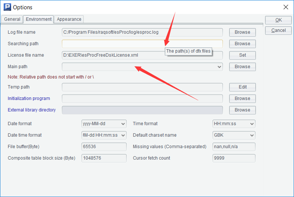
Task: Switch to the General tab
Action: click(x=12, y=19)
